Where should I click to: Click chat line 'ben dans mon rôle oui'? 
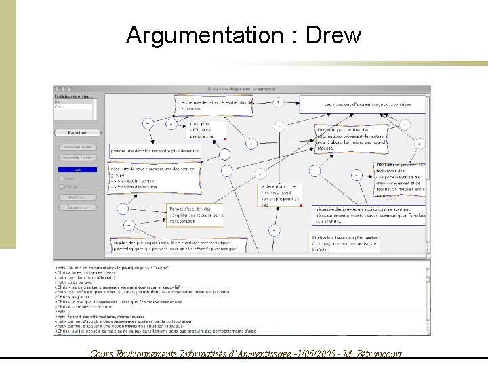pos(85,278)
